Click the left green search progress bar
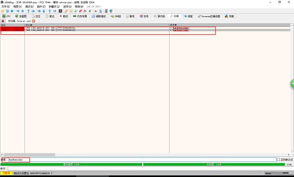294x177 pixels. coord(71,164)
